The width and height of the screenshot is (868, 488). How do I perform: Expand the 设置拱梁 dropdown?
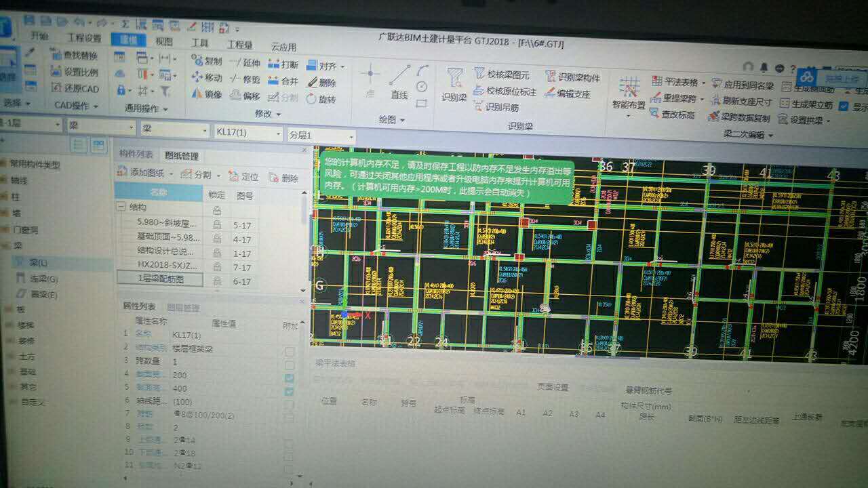tap(828, 121)
